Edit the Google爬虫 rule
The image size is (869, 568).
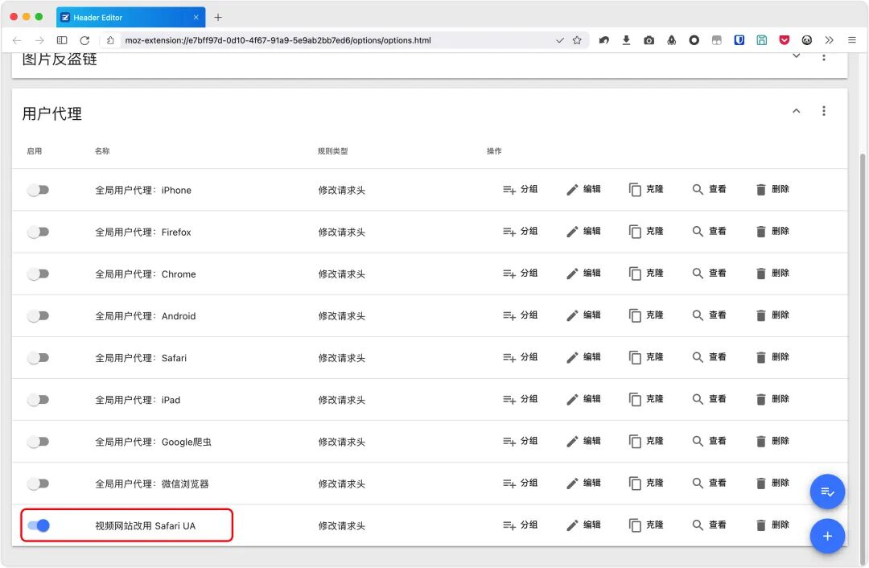(583, 441)
